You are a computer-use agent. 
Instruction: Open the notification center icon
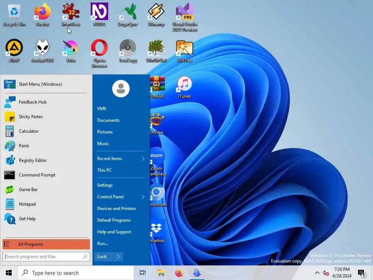pos(361,273)
